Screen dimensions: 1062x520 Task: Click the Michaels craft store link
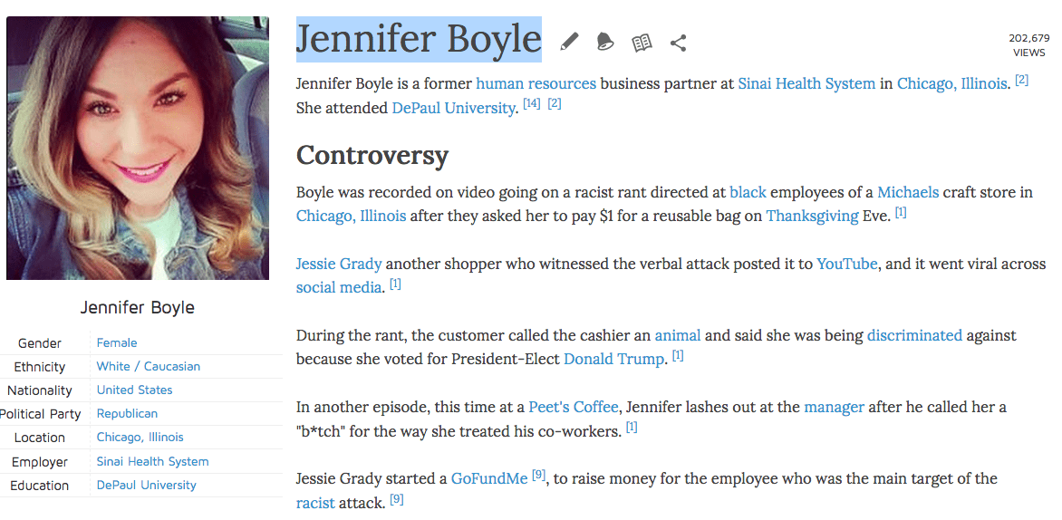pyautogui.click(x=907, y=192)
